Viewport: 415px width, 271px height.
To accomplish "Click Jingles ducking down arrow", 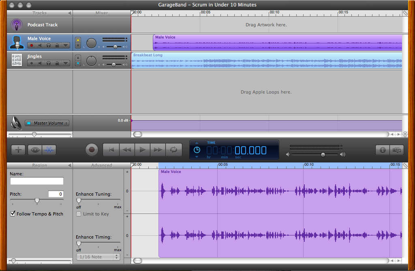I will click(78, 64).
